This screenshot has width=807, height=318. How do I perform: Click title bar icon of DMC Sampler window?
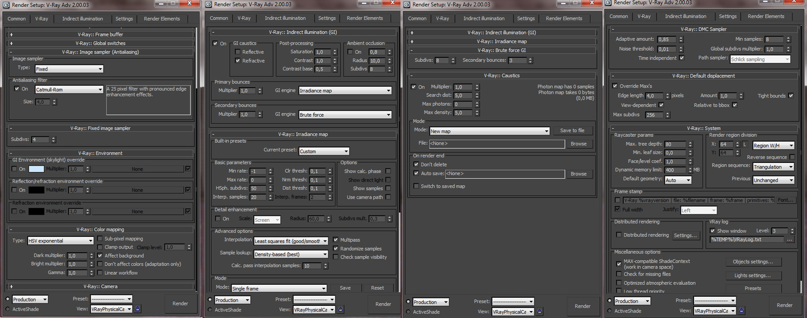[x=608, y=3]
